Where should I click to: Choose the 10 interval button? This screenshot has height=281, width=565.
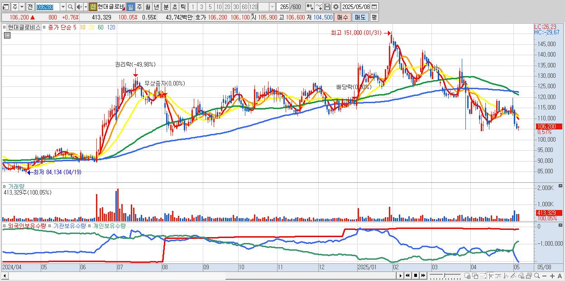pos(219,7)
